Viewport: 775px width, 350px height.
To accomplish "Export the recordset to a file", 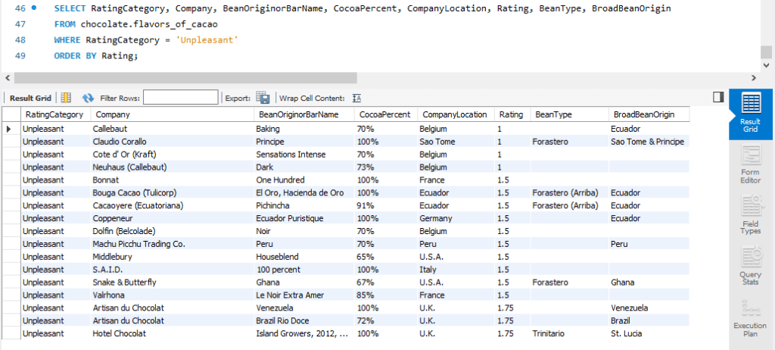I will [263, 98].
